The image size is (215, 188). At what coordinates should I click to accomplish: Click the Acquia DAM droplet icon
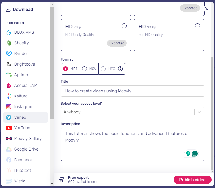9,86
